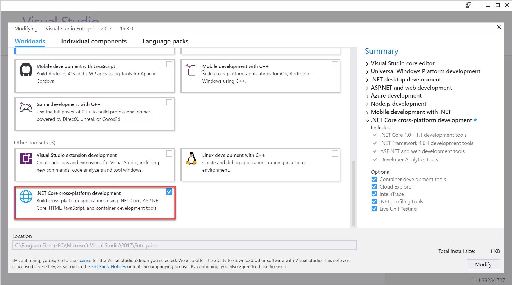Open the Language packs tab
This screenshot has height=285, width=512.
[x=165, y=41]
